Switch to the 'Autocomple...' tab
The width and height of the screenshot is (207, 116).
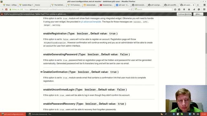click(91, 5)
